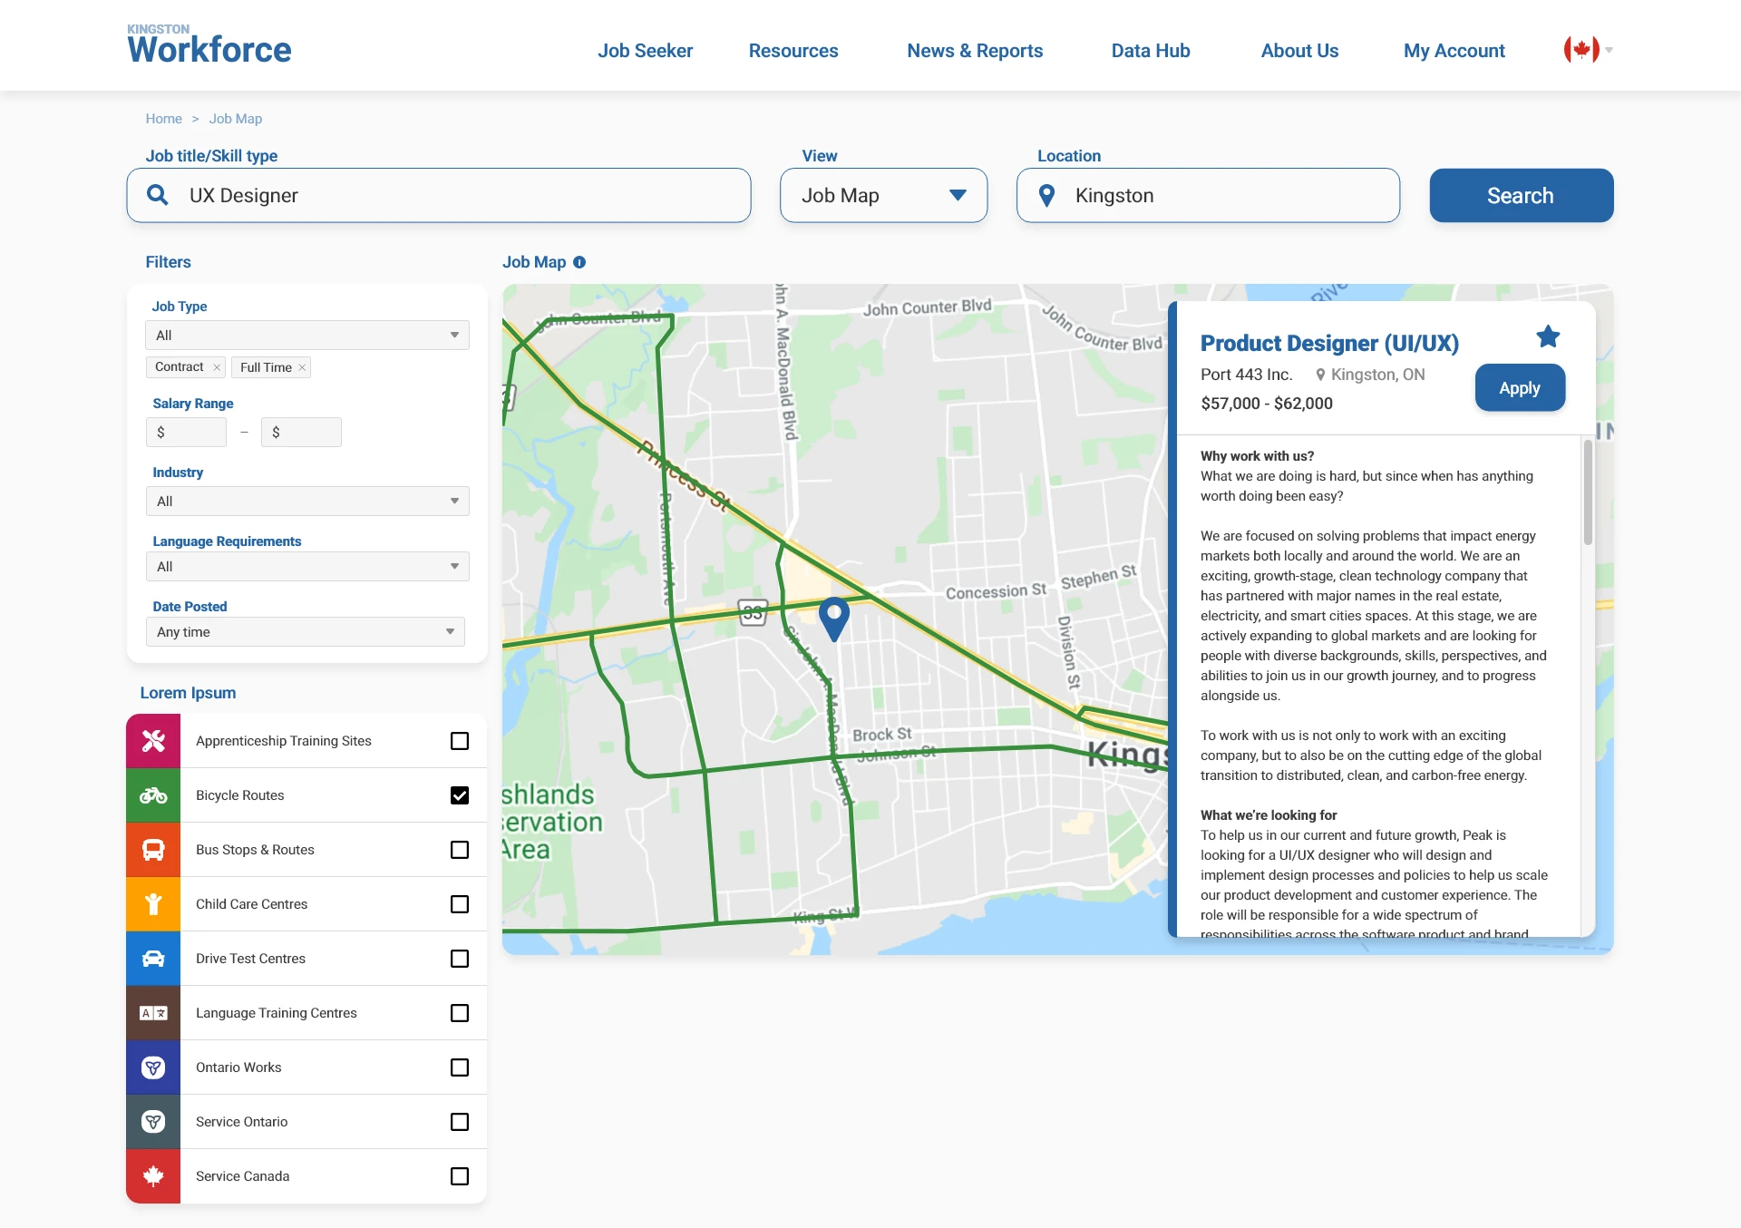Enable the Child Care Centres checkbox
Viewport: 1741px width, 1228px height.
click(460, 904)
